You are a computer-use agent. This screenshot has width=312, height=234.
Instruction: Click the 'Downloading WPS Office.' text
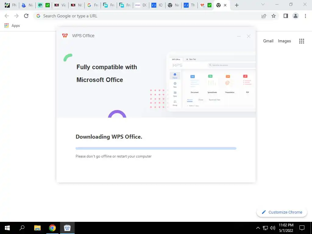[x=109, y=137]
